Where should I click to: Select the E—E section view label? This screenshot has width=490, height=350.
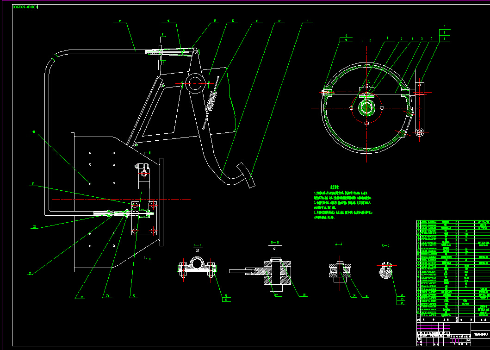click(x=197, y=245)
